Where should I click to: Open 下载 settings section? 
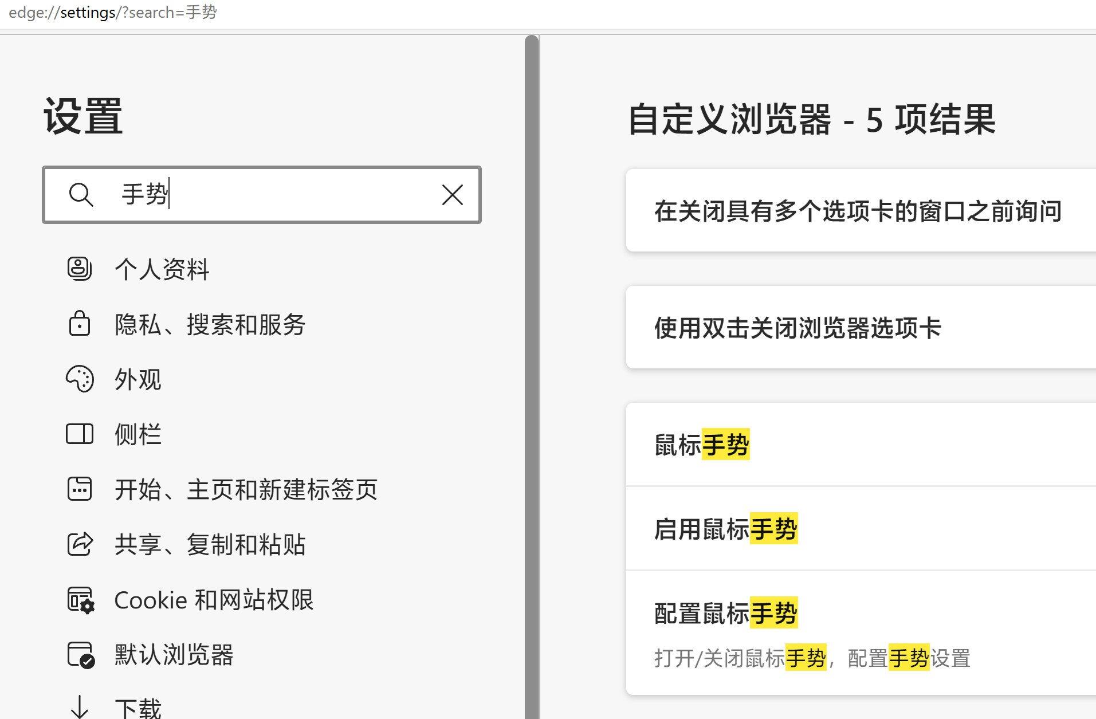coord(138,709)
